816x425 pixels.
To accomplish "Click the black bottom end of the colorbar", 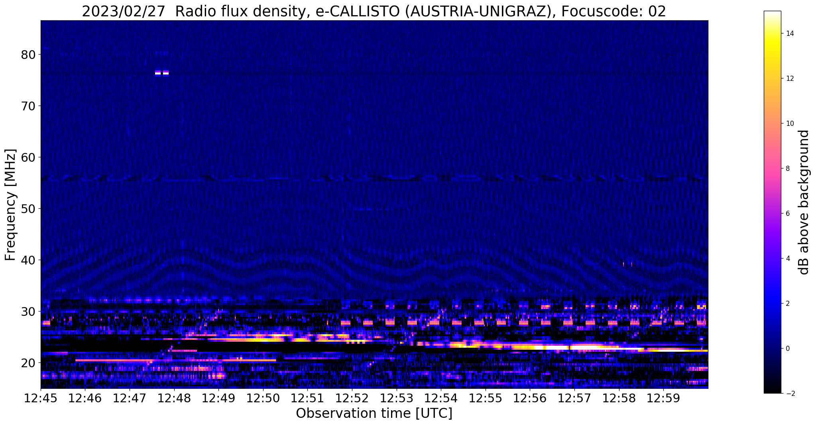I will click(772, 388).
